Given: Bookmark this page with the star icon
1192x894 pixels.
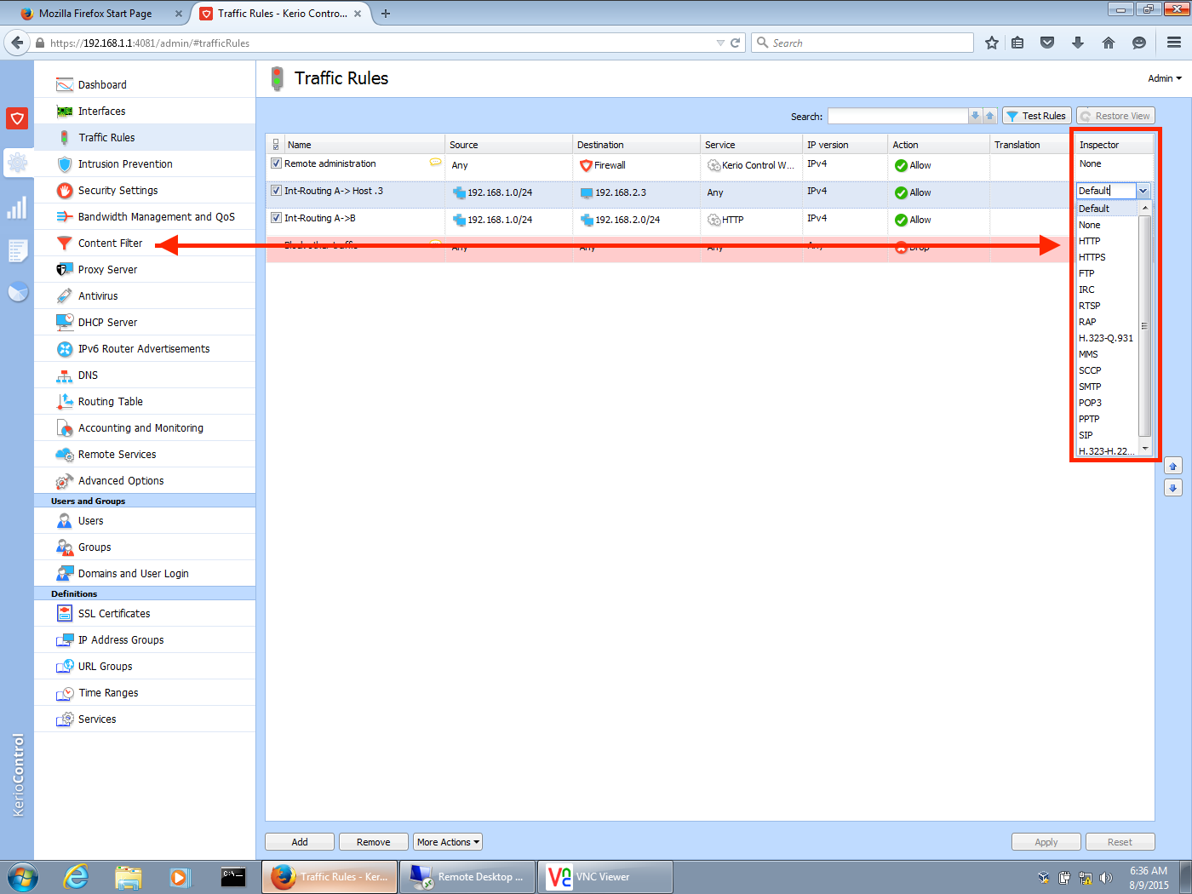Looking at the screenshot, I should (x=992, y=43).
